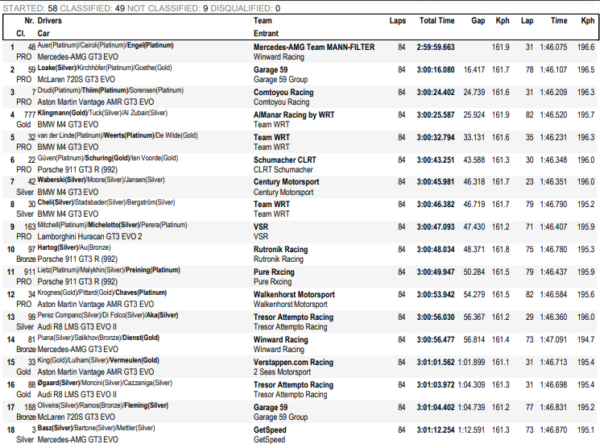
Task: Select bold Walkenhorst Motorsport team name
Action: [294, 295]
